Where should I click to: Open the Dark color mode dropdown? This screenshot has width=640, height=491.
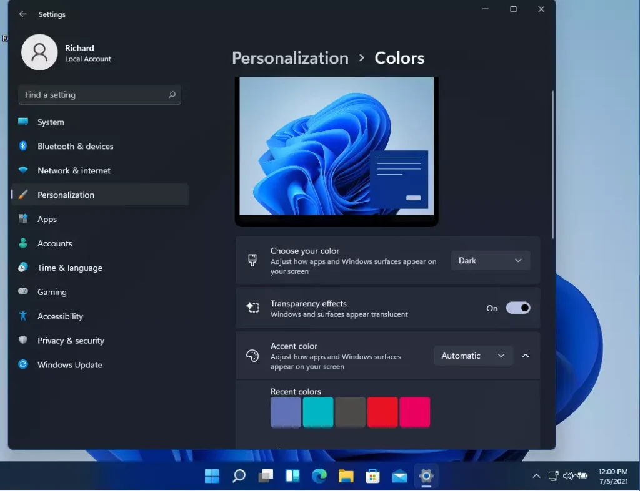pyautogui.click(x=491, y=260)
